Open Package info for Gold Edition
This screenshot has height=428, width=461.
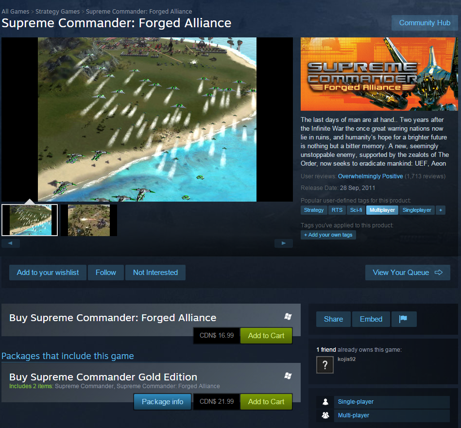pyautogui.click(x=162, y=402)
